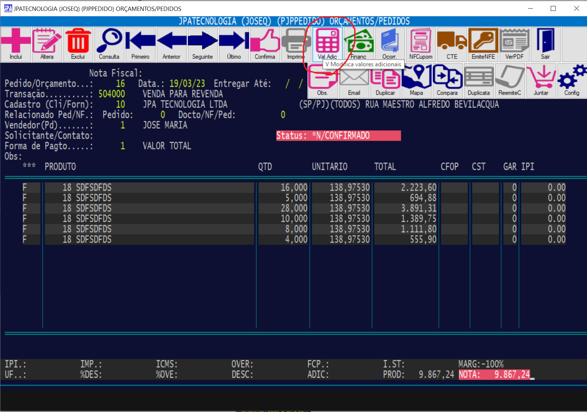The height and width of the screenshot is (412, 587).
Task: Open the Mapa location icon
Action: (417, 81)
